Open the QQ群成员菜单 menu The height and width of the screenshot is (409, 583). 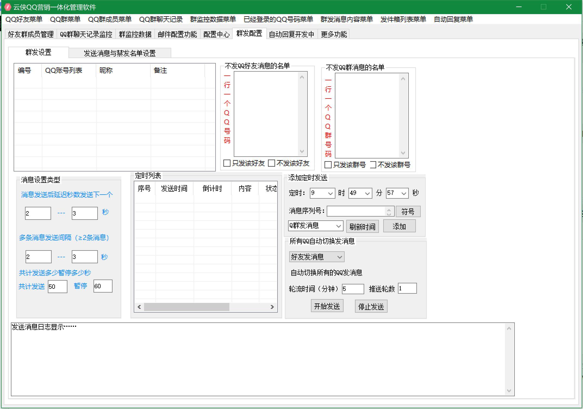click(110, 19)
